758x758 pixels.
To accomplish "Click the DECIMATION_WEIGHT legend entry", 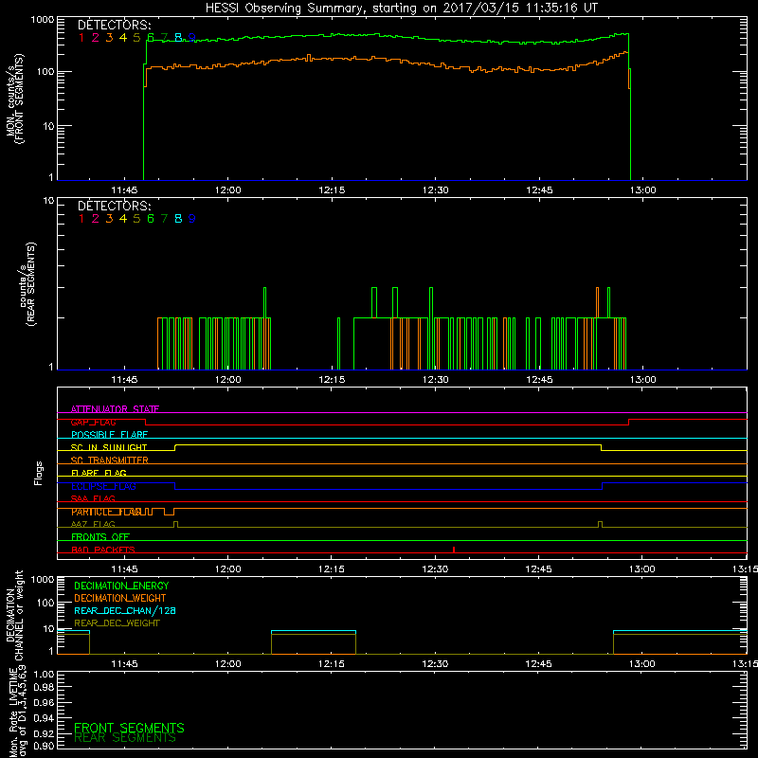I will point(120,598).
